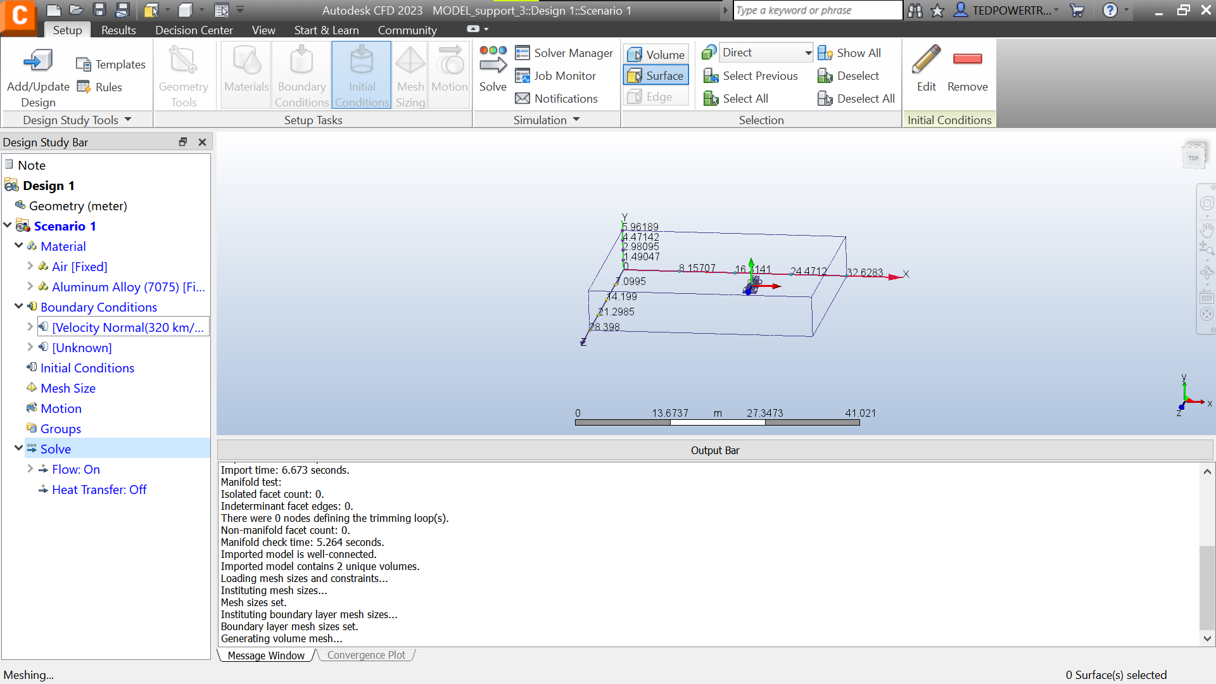Image resolution: width=1216 pixels, height=684 pixels.
Task: Click Add/Update Design icon
Action: pos(38,61)
